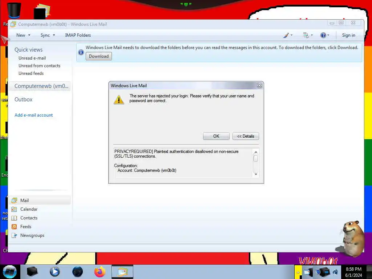
Task: Click the Calendar icon in sidebar
Action: [14, 209]
